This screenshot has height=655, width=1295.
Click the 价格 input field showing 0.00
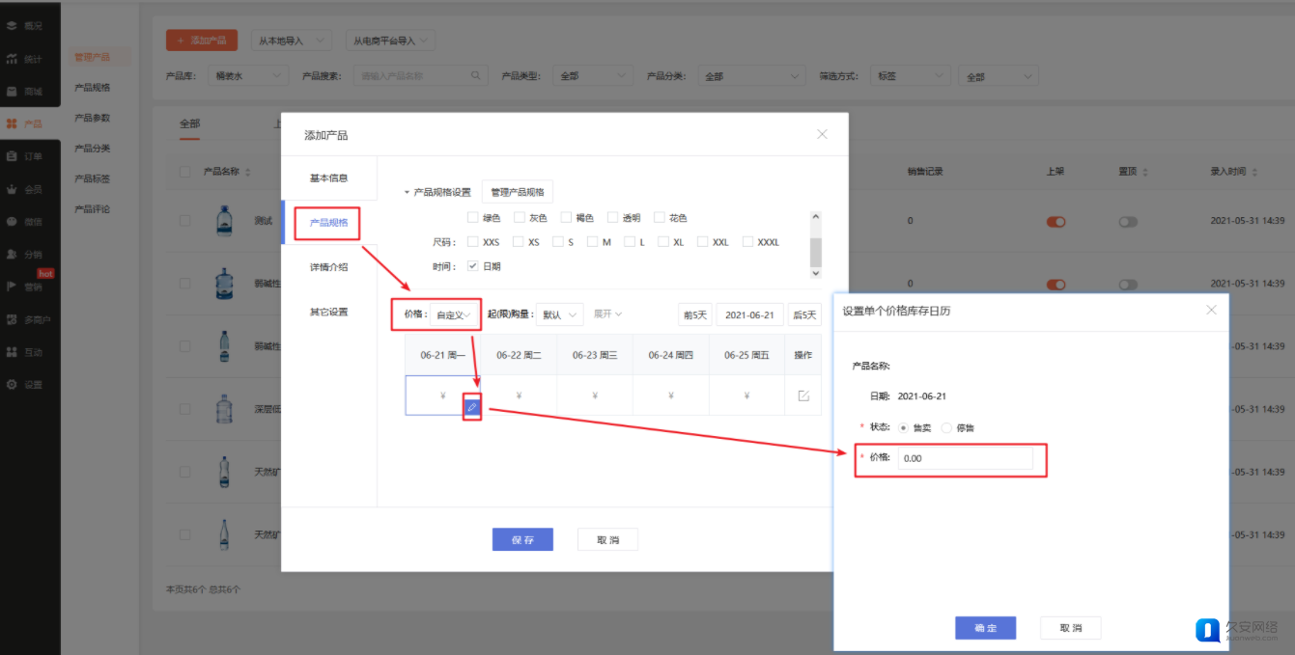965,458
